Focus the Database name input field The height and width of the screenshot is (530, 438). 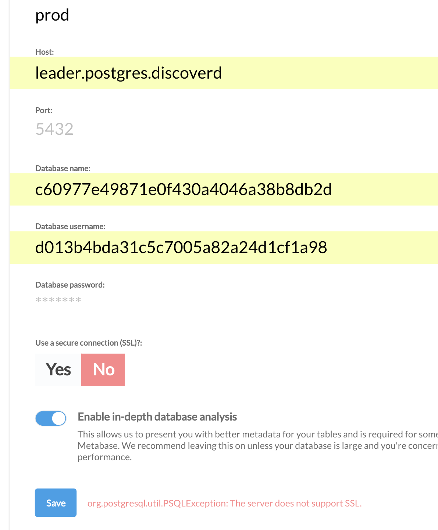tap(224, 190)
